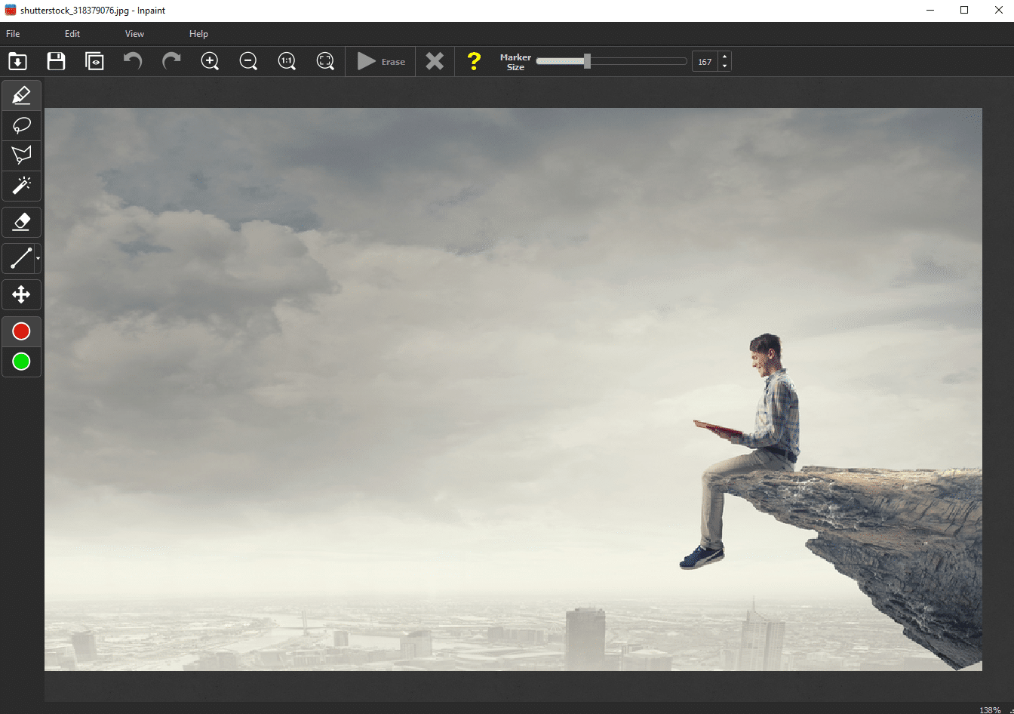Run the Erase operation
Screen dimensions: 1014x714
pos(381,61)
